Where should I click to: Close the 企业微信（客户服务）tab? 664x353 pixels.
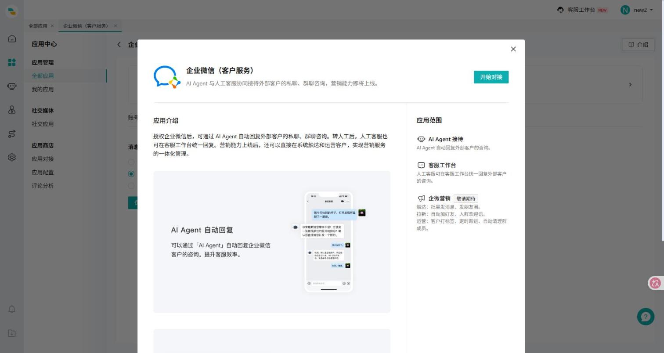tap(115, 25)
